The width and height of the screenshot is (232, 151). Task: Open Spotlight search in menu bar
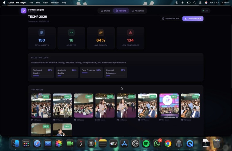pyautogui.click(x=194, y=3)
